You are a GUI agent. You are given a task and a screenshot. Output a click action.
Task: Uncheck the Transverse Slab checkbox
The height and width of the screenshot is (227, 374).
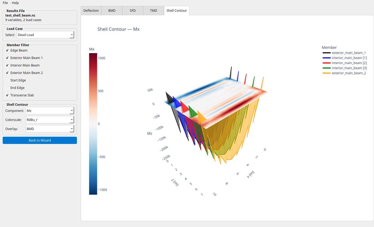click(7, 95)
